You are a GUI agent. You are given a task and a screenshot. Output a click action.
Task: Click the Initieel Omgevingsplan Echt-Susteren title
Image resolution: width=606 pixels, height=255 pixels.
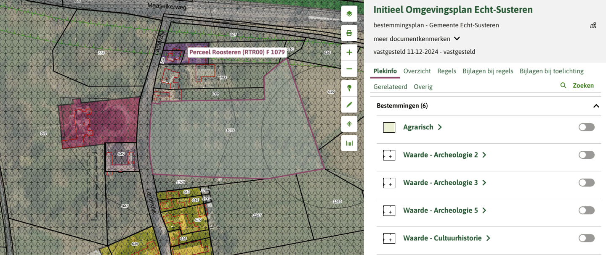tap(453, 10)
